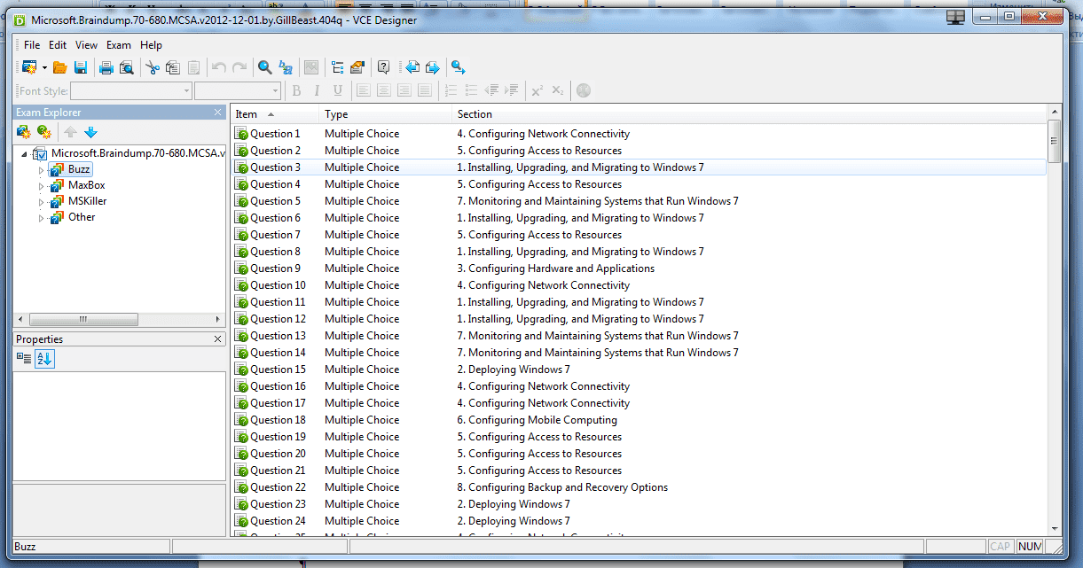Expand the Other tree node
Screen dimensions: 1083x568
tap(41, 218)
